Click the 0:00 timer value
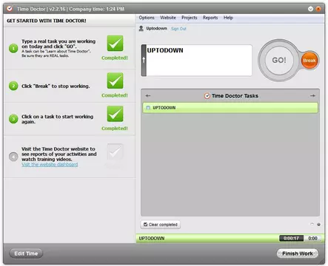 tap(312, 238)
